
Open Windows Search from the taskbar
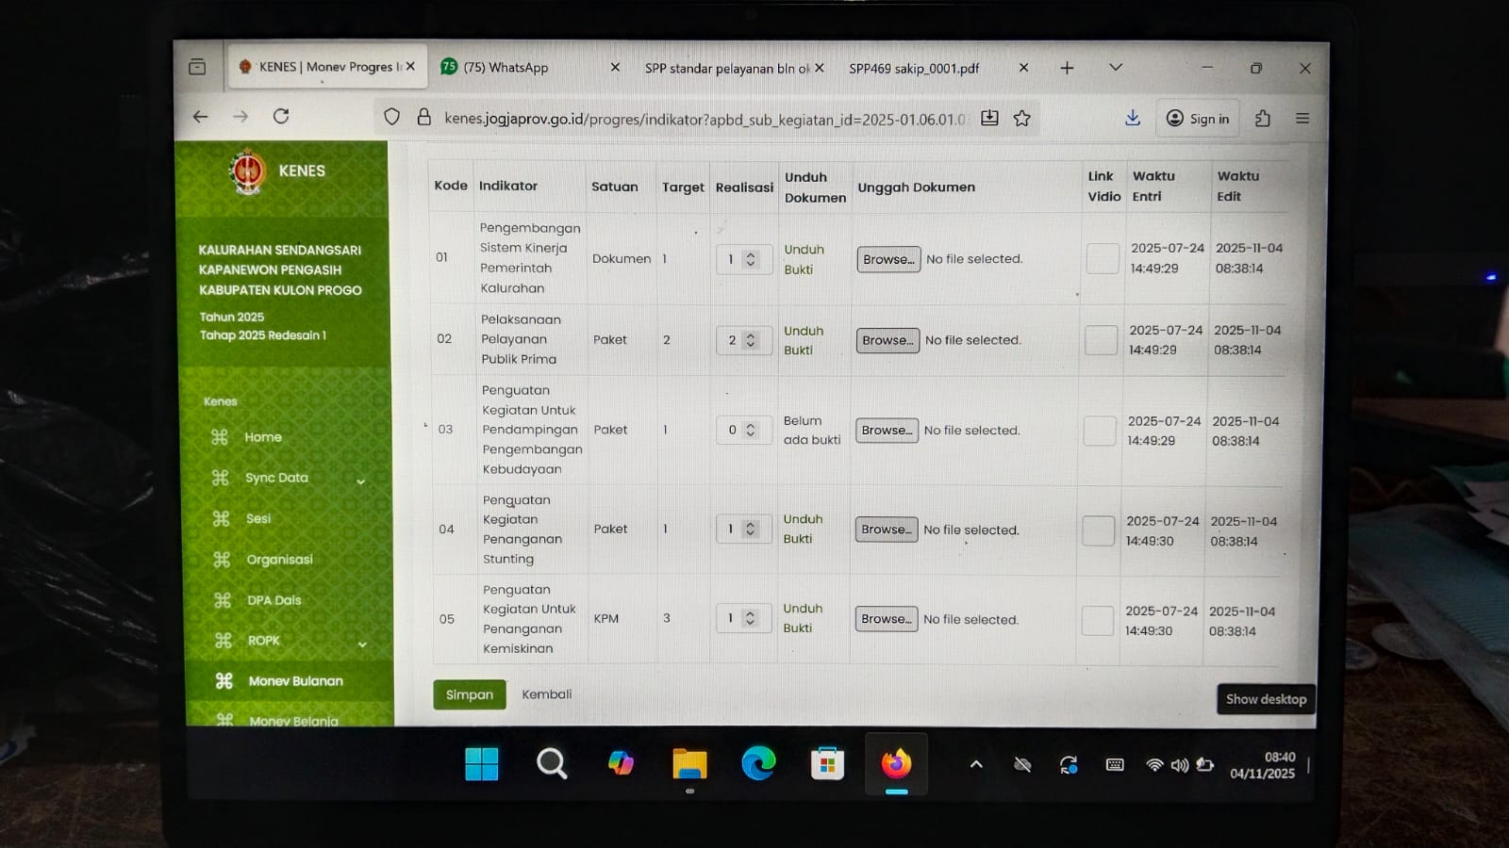click(552, 764)
